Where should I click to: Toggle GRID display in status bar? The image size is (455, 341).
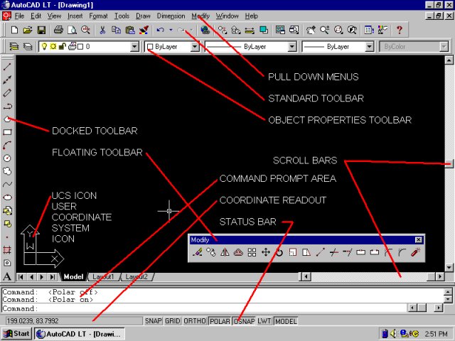tap(172, 321)
